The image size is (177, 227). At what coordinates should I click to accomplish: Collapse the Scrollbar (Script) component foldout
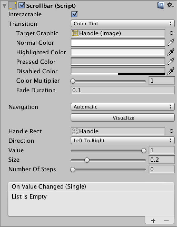[4, 6]
